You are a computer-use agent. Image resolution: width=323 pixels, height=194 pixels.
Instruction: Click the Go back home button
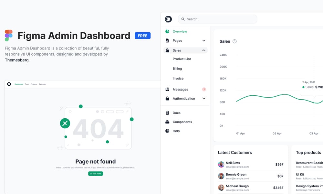pyautogui.click(x=96, y=173)
